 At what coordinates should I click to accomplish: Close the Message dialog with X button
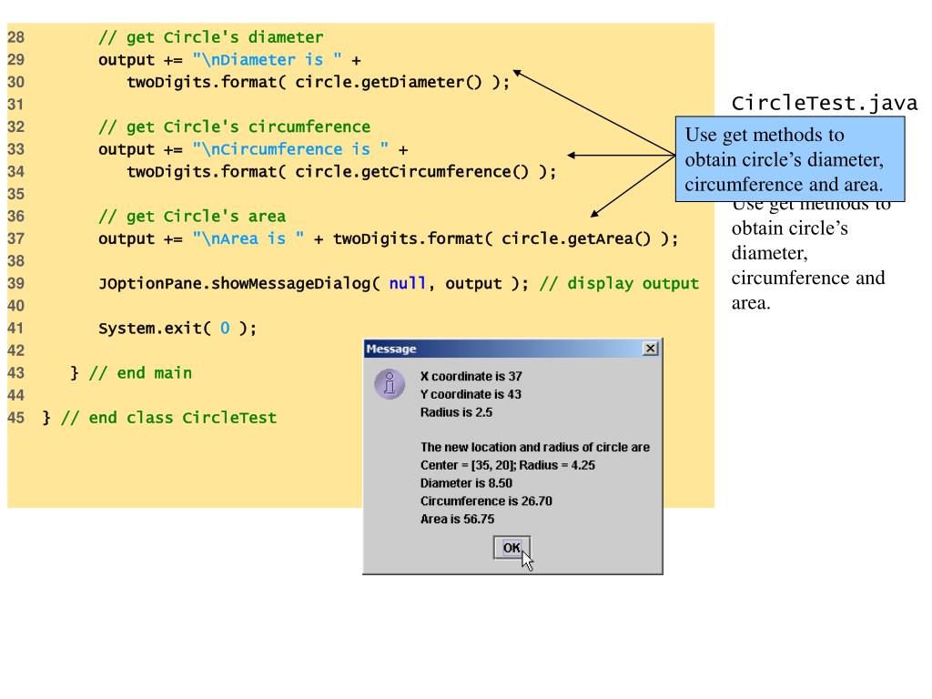pyautogui.click(x=649, y=349)
